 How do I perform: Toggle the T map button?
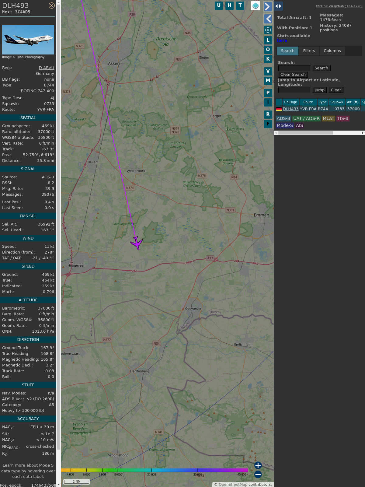pyautogui.click(x=240, y=5)
